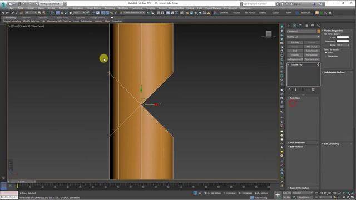
Task: Click the TurboSmooth modifier button
Action: (311, 51)
